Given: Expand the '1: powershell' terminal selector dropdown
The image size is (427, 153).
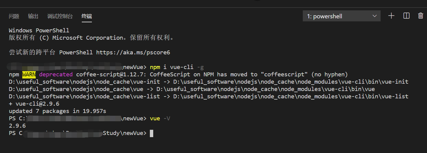Looking at the screenshot, I should pyautogui.click(x=342, y=16).
